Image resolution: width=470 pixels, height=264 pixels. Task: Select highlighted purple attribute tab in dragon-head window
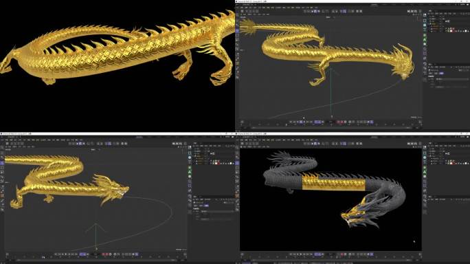(206, 206)
